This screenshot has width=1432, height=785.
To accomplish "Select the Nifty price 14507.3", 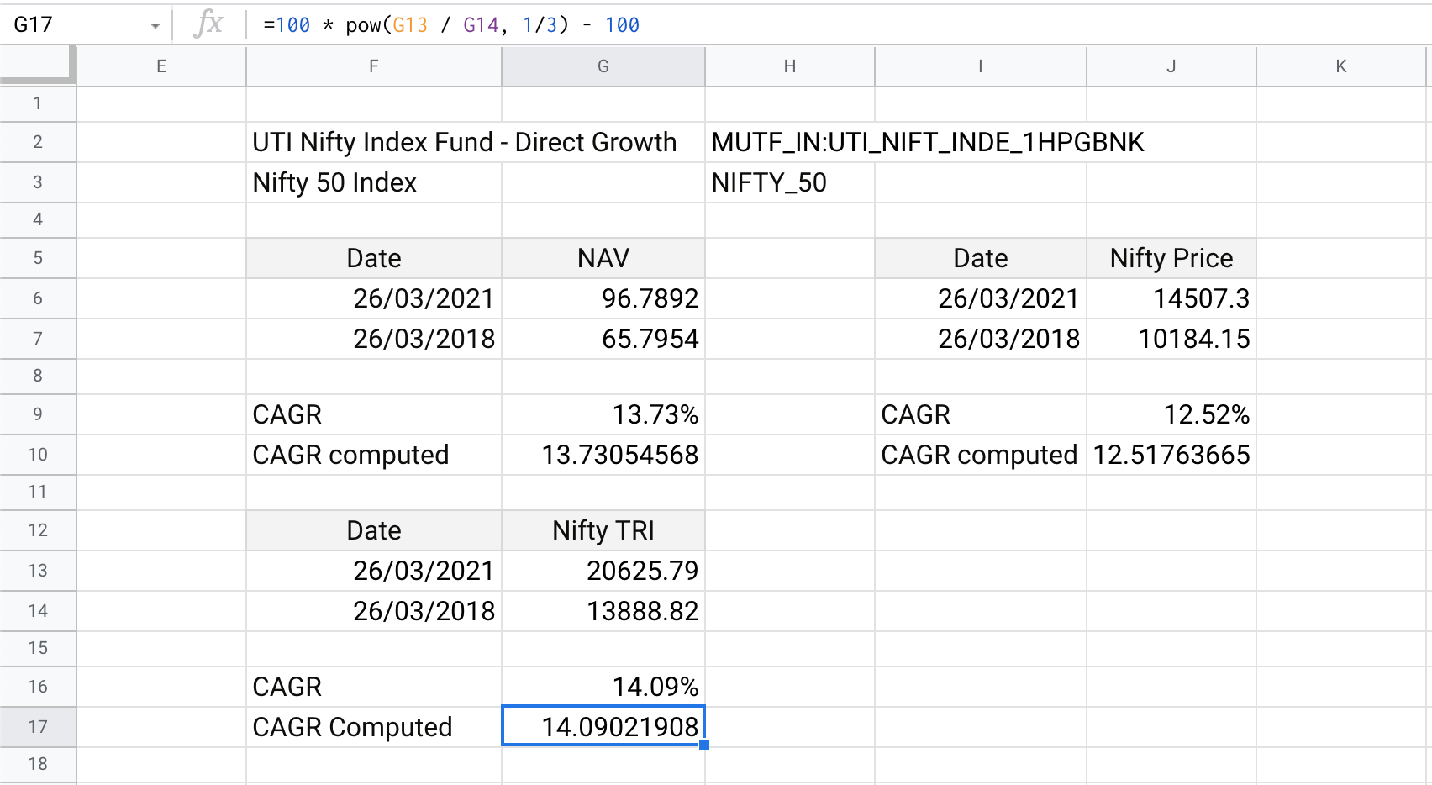I will (1171, 298).
